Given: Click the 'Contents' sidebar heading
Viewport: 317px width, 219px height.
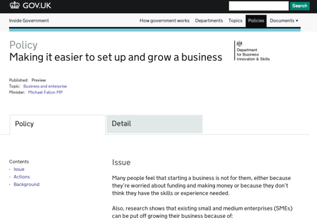Looking at the screenshot, I should click(19, 162).
